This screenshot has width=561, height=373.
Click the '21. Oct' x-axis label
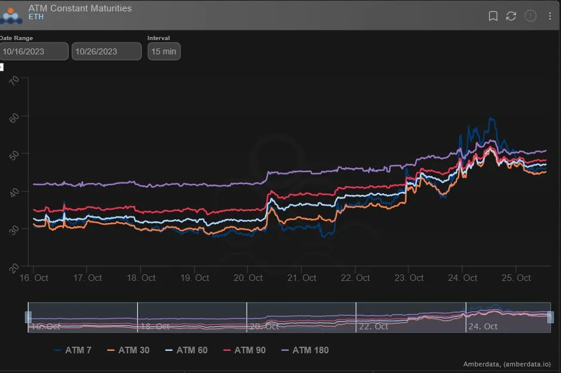[302, 278]
